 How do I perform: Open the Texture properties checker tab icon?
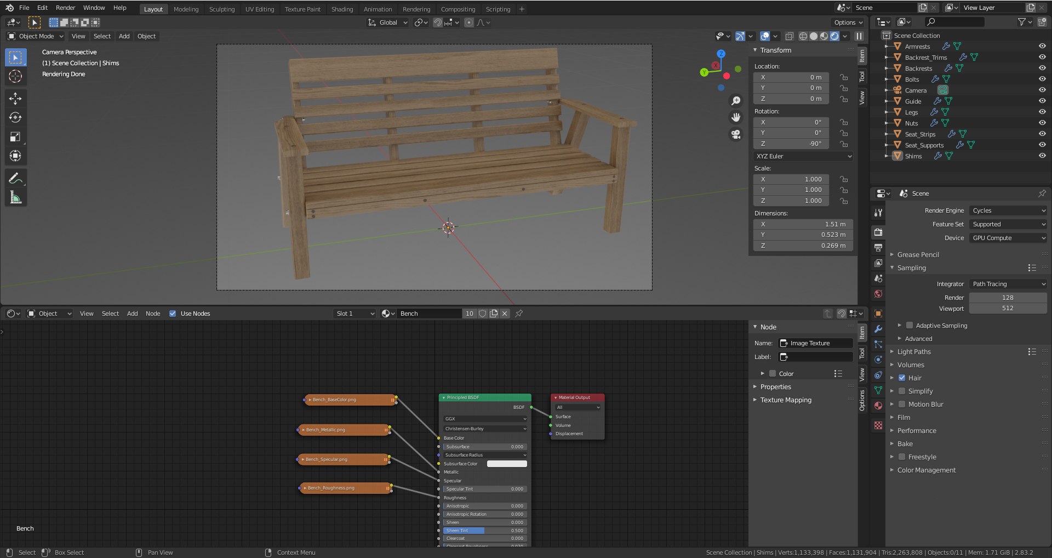click(878, 425)
